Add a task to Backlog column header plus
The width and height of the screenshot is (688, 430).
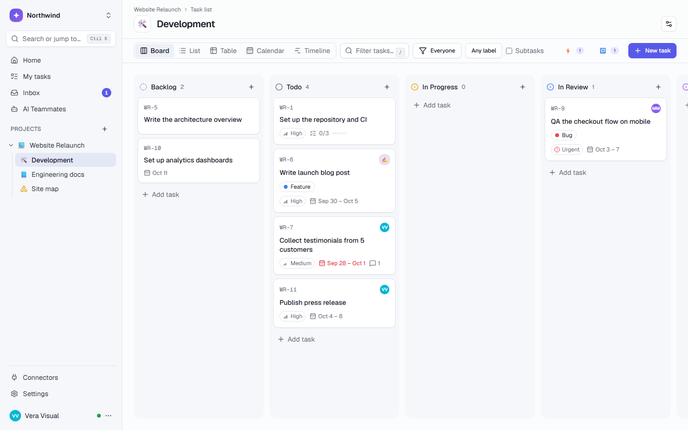pyautogui.click(x=251, y=87)
